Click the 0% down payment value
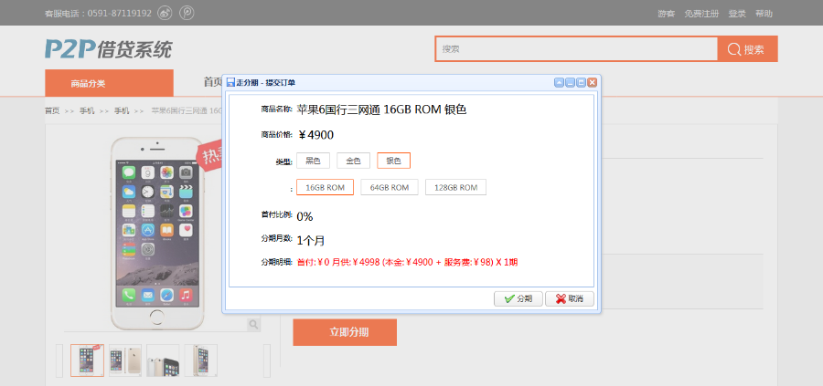Viewport: 823px width, 386px height. pos(305,216)
